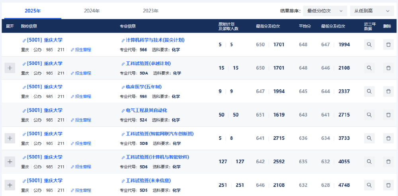
Task: Open the 工科试验班(智能网联汽车创新班) major link
Action: coord(158,134)
